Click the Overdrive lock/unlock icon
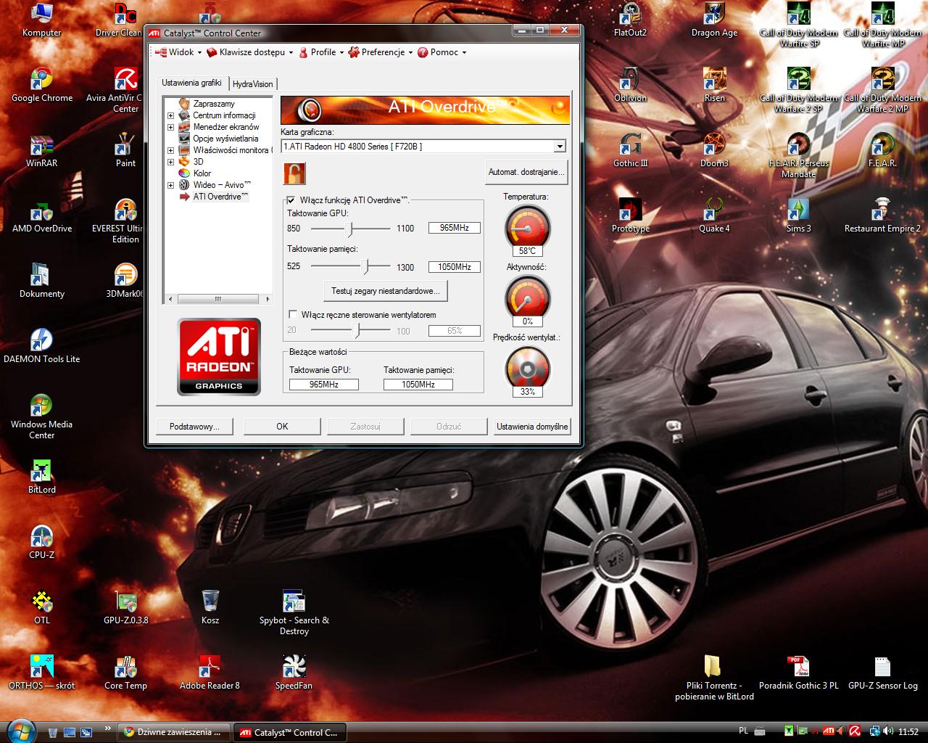928x743 pixels. point(294,173)
